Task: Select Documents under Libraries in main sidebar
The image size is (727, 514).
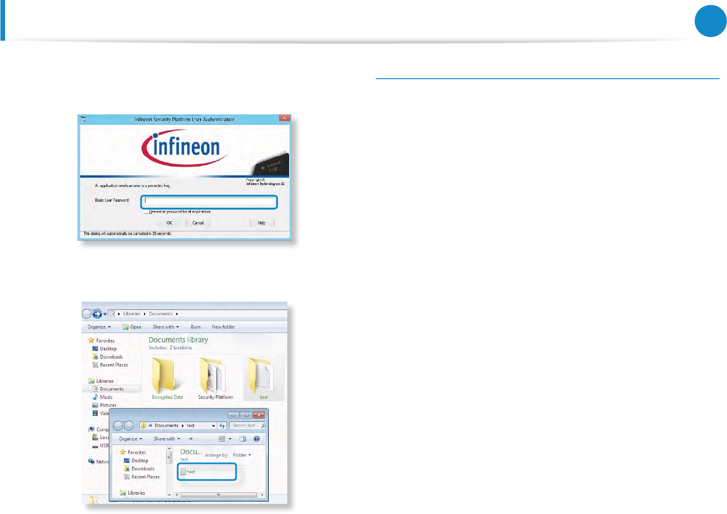Action: [x=112, y=389]
